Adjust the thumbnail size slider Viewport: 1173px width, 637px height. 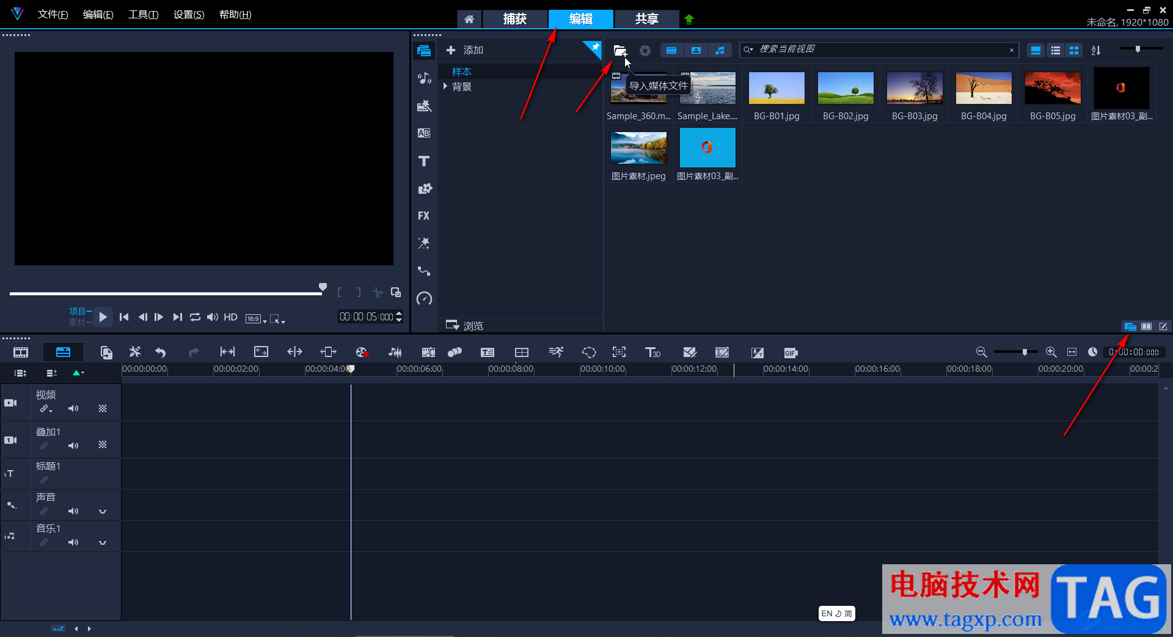tap(1138, 49)
